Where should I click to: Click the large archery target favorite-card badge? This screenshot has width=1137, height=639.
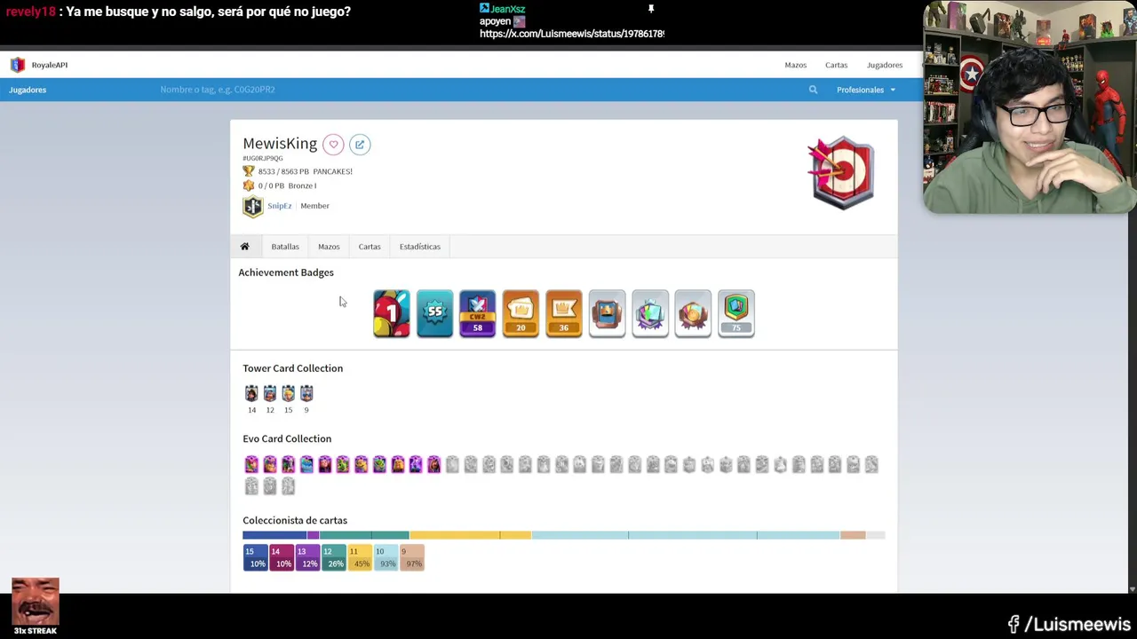click(841, 172)
